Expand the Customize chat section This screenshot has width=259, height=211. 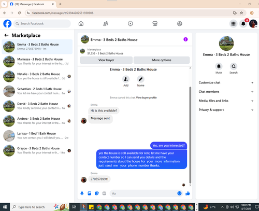click(226, 82)
